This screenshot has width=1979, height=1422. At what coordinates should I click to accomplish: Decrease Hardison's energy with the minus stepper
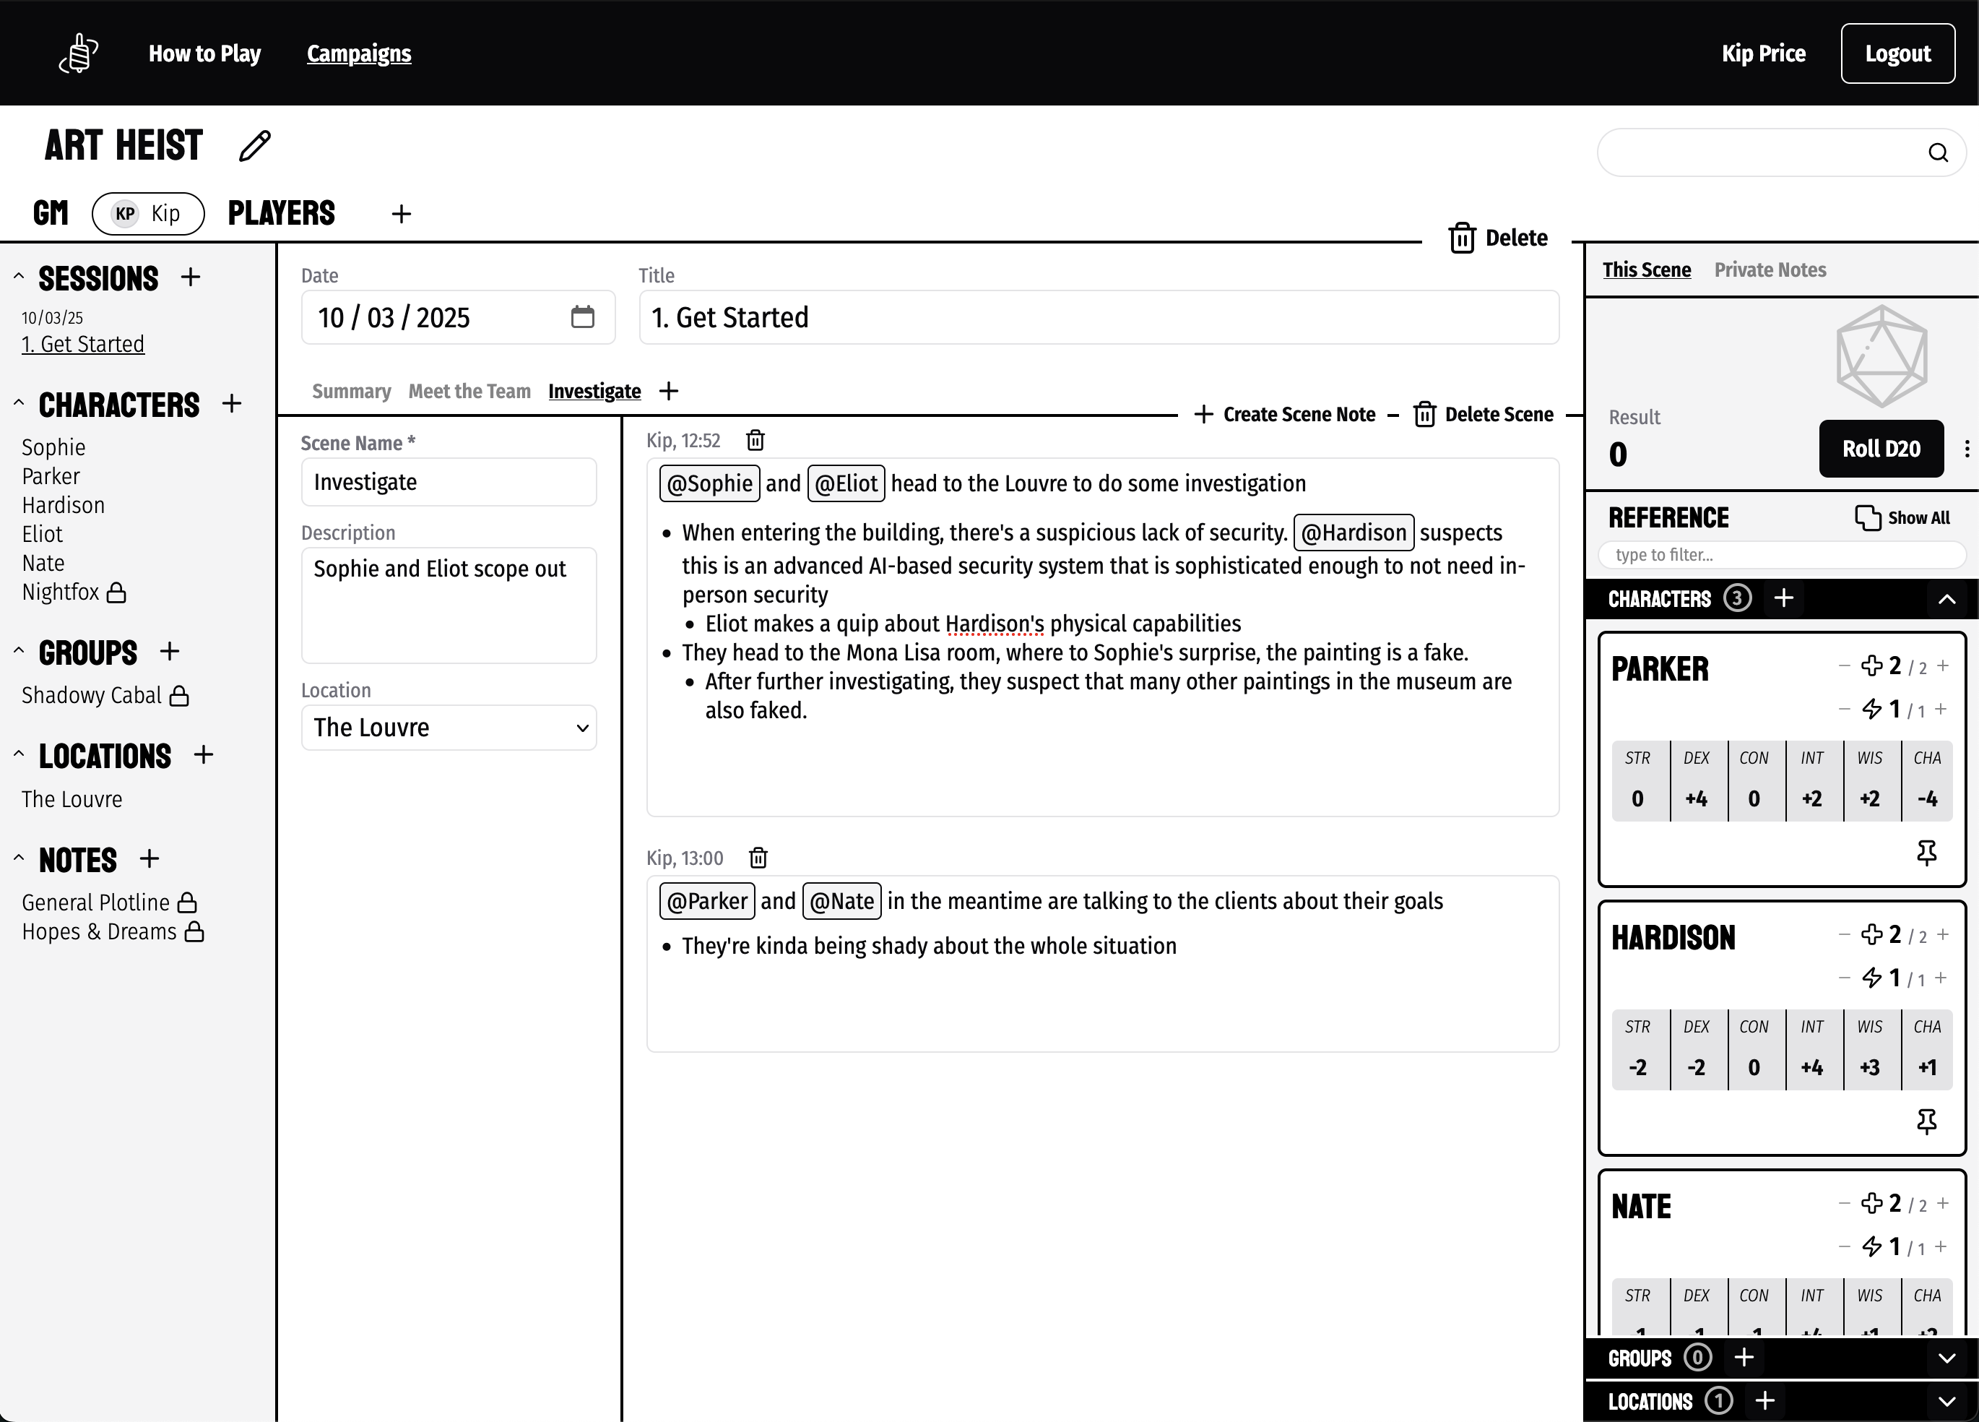(1844, 978)
